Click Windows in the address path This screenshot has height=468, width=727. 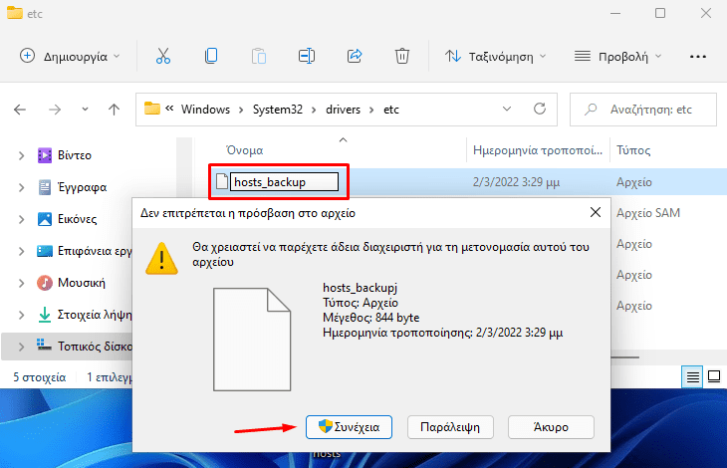(205, 110)
